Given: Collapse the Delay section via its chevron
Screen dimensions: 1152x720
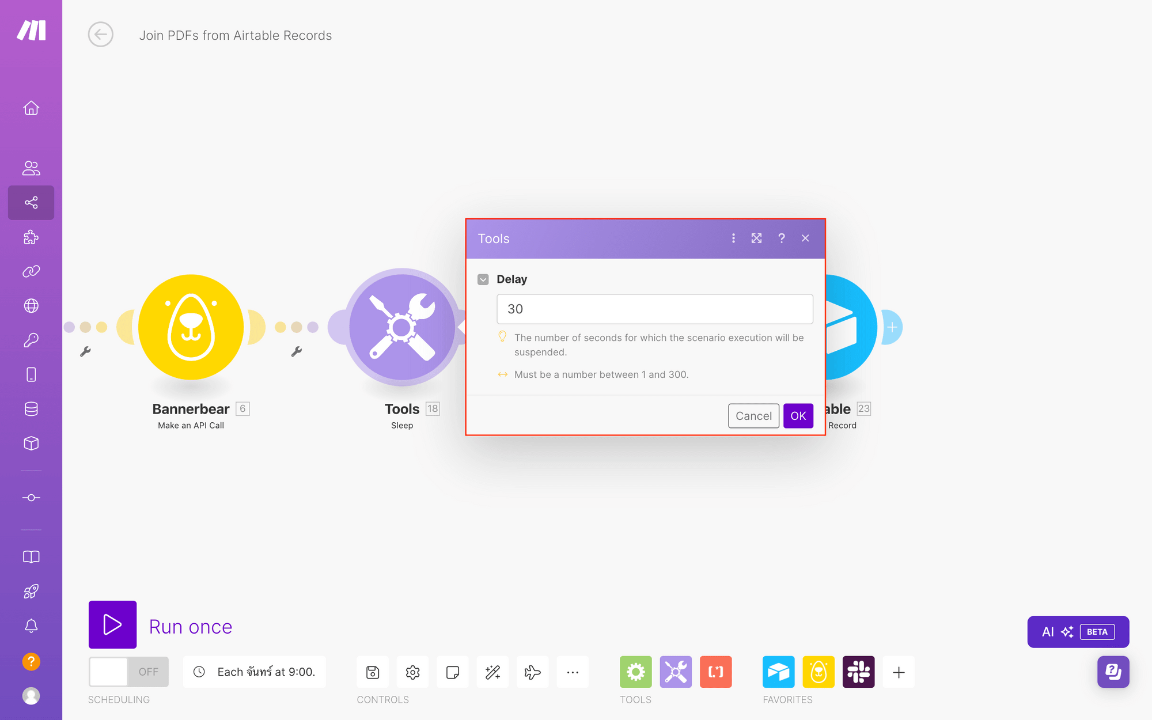Looking at the screenshot, I should tap(483, 279).
